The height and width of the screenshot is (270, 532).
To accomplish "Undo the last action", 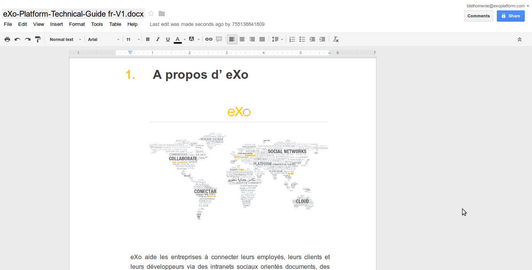I will click(17, 39).
